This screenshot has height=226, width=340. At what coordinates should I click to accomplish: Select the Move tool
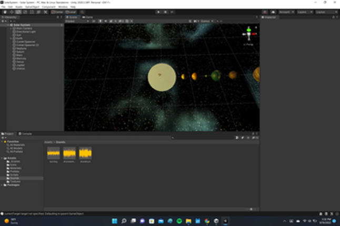tap(12, 12)
